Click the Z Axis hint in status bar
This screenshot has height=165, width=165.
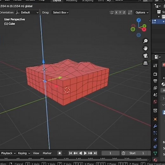[x=67, y=164]
